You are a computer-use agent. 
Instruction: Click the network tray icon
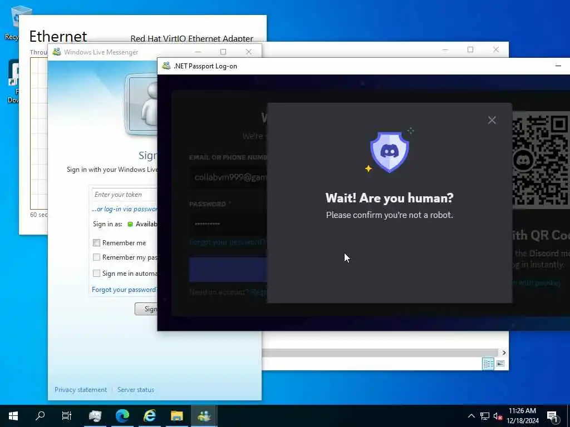pos(485,416)
